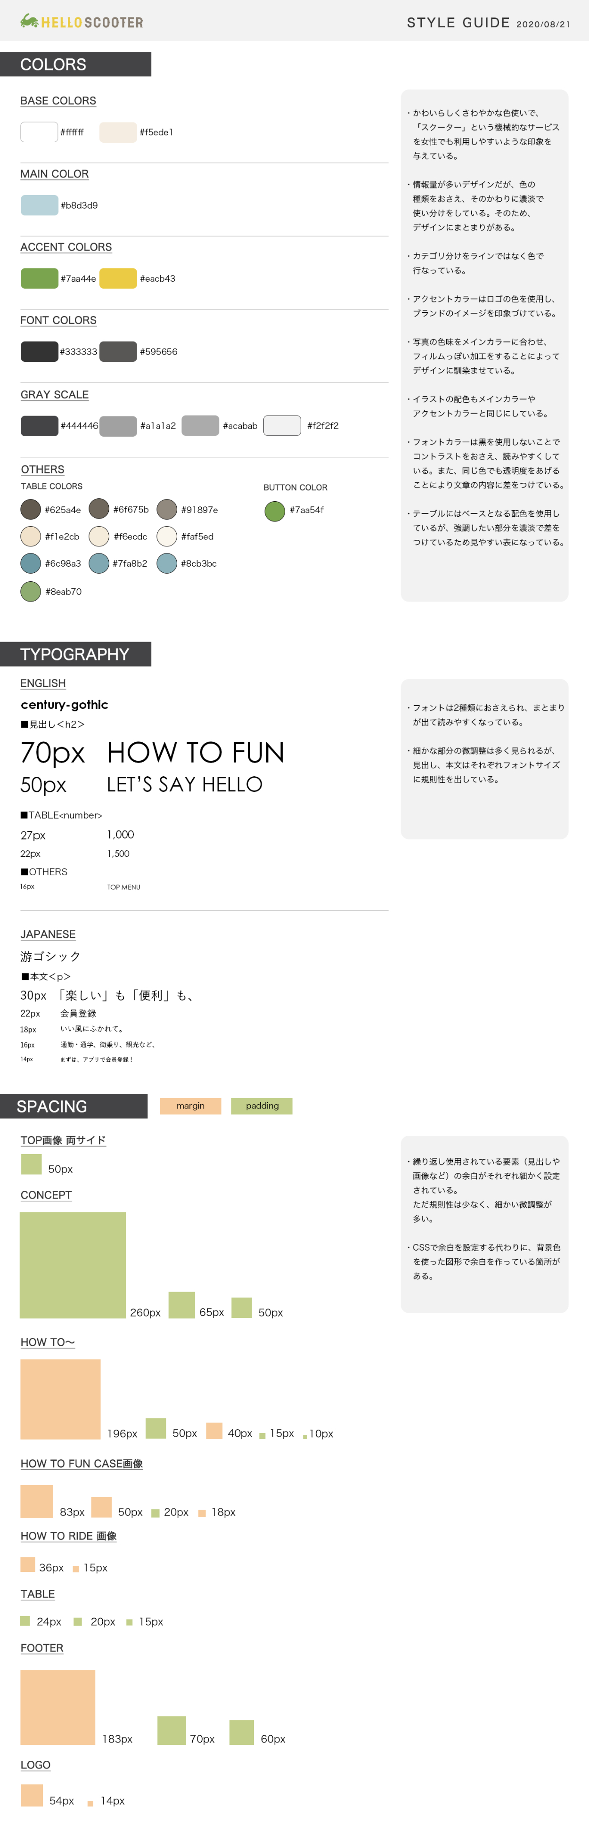Click the green #7aa44e accent swatch
This screenshot has height=1847, width=589.
40,278
